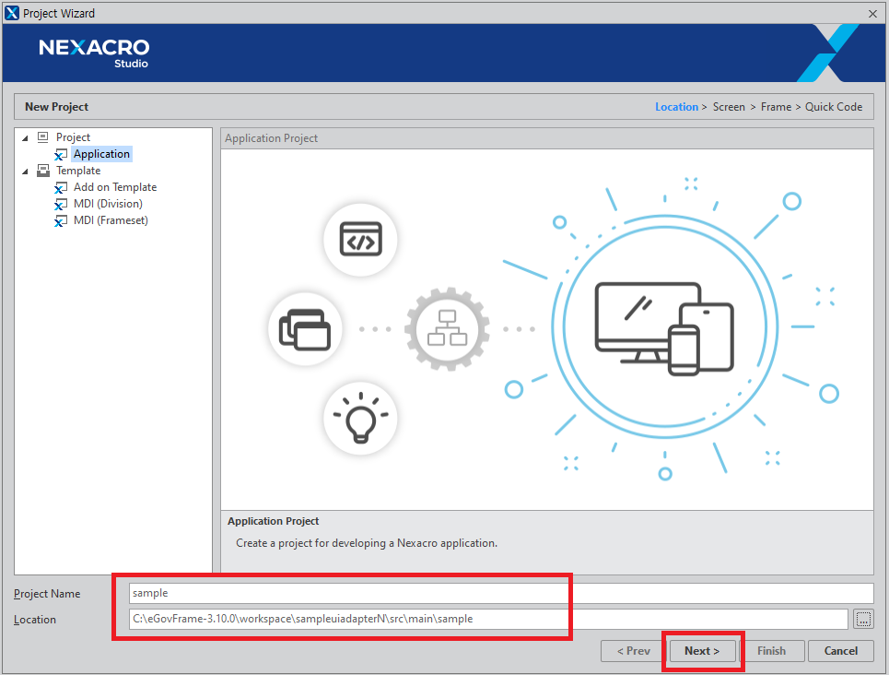
Task: Go to the Location wizard step
Action: 676,107
